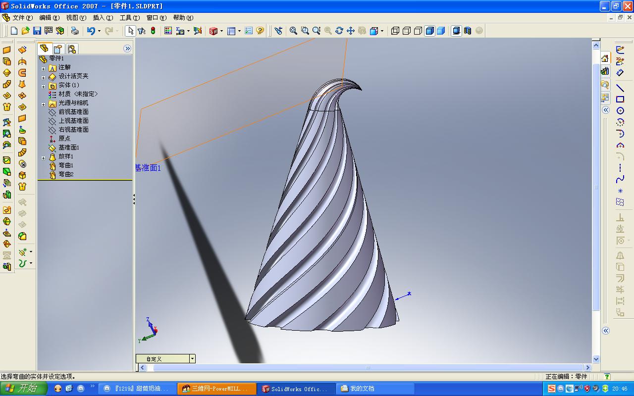Select the Rotate View icon

click(x=339, y=31)
